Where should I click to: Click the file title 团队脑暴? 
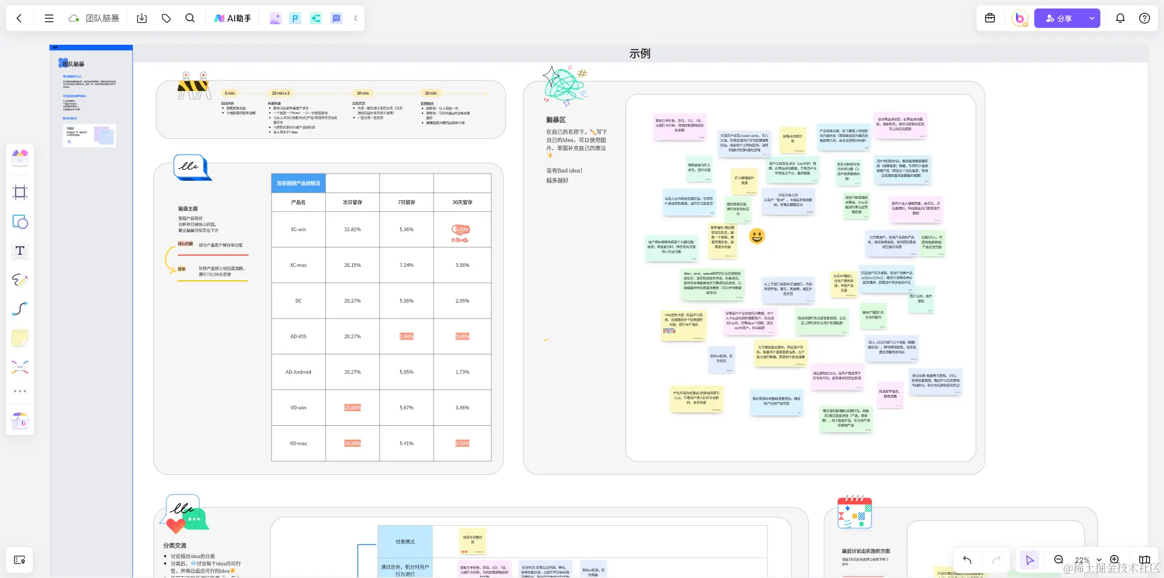click(102, 18)
